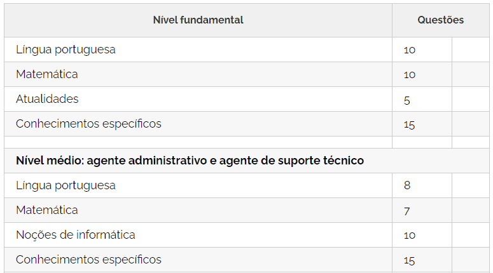
Task: Click the value 15 in the fundamental-level section
Action: tap(410, 125)
